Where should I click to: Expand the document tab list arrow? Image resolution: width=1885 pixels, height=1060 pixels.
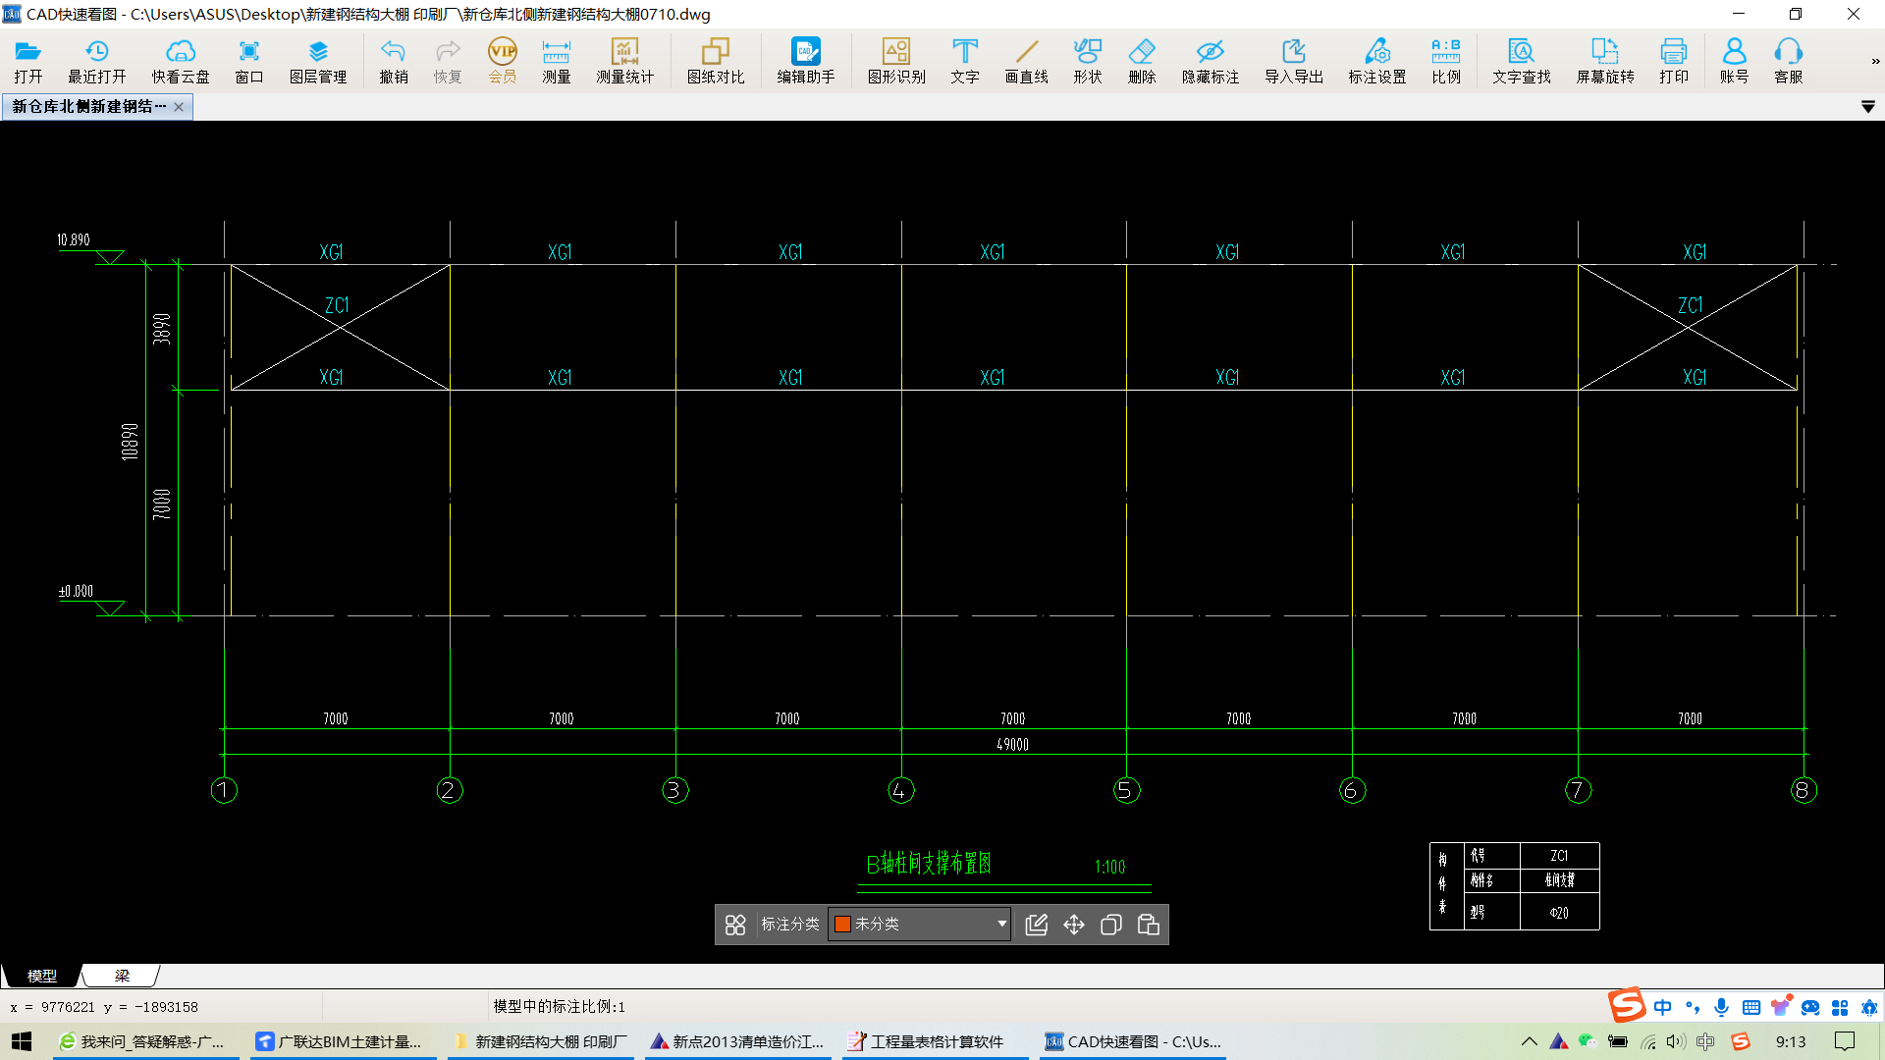[1867, 107]
